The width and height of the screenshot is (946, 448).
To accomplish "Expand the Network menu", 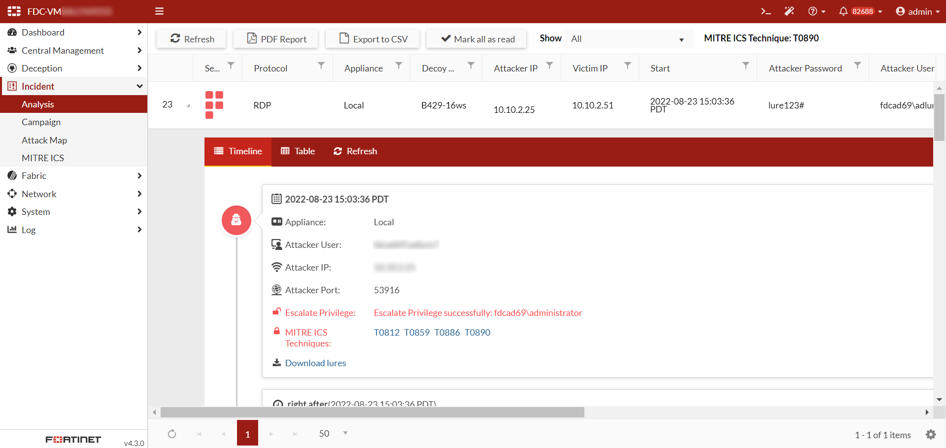I will [74, 194].
